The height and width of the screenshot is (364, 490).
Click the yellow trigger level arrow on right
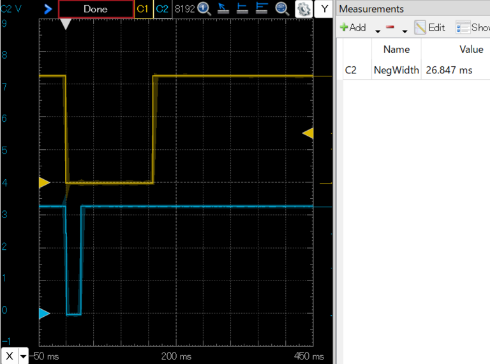point(308,133)
